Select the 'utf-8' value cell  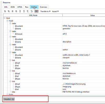pos(65,34)
